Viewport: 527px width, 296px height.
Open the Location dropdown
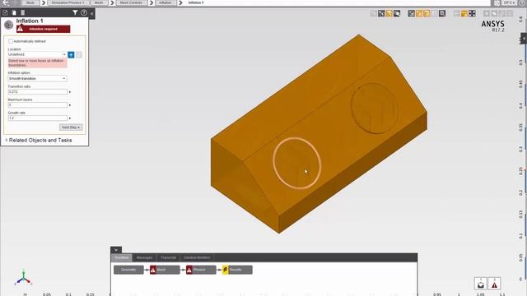(x=37, y=54)
